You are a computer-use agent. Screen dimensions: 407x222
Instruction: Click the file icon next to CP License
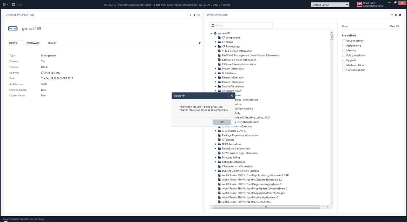pos(219,140)
